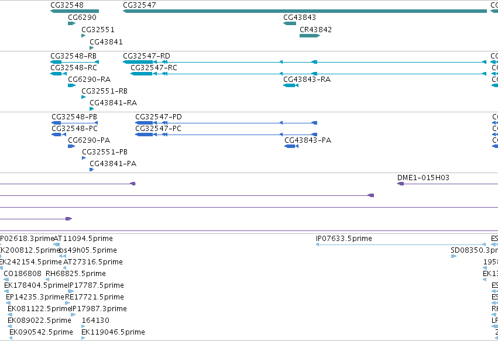Select transcript CG43843-RA
This screenshot has width=498, height=341.
307,80
